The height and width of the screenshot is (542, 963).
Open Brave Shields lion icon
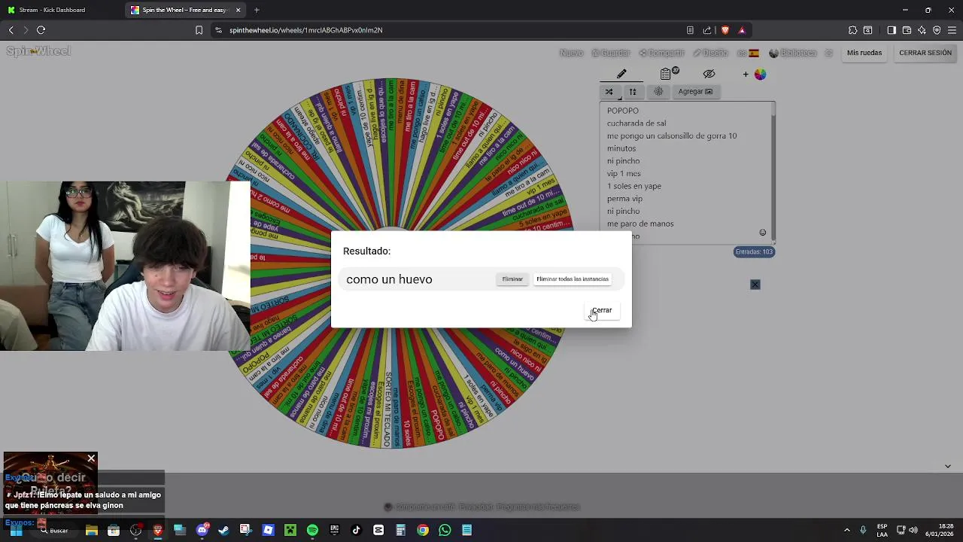(725, 30)
